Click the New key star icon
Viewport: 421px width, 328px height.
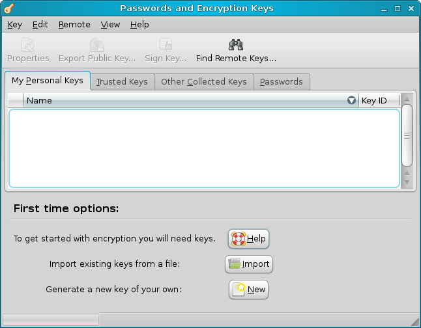[x=239, y=290]
